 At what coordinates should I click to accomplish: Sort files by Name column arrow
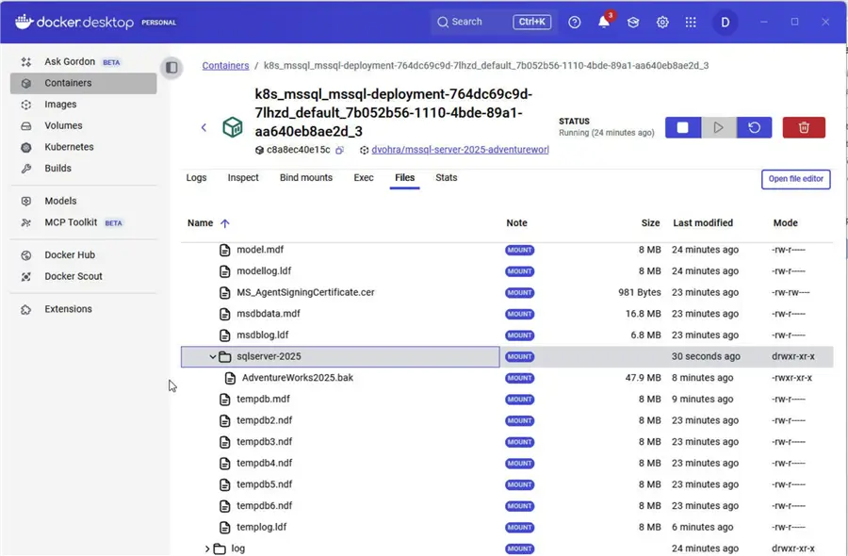225,223
